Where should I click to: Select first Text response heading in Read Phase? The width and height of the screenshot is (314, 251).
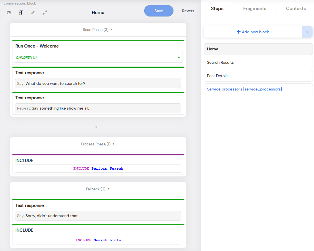30,73
